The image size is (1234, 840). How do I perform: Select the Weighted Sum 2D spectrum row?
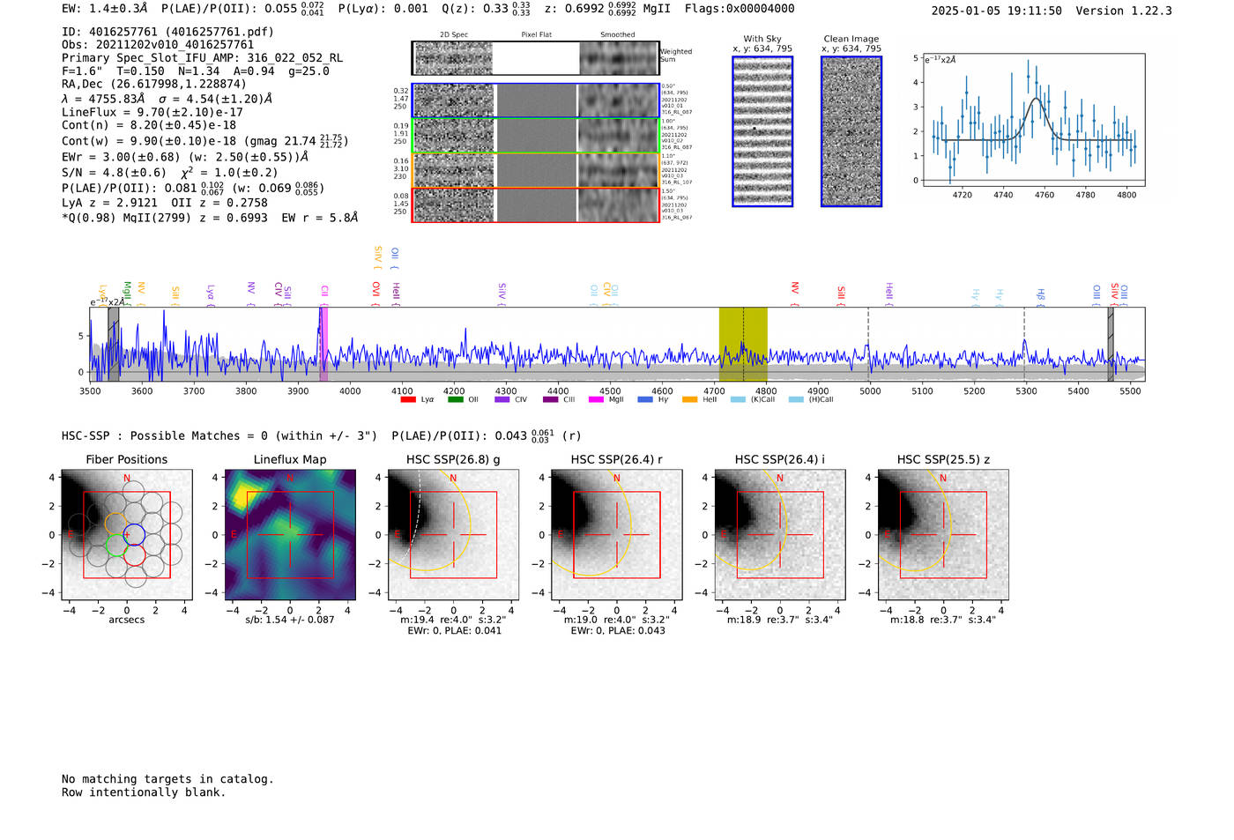click(x=536, y=58)
